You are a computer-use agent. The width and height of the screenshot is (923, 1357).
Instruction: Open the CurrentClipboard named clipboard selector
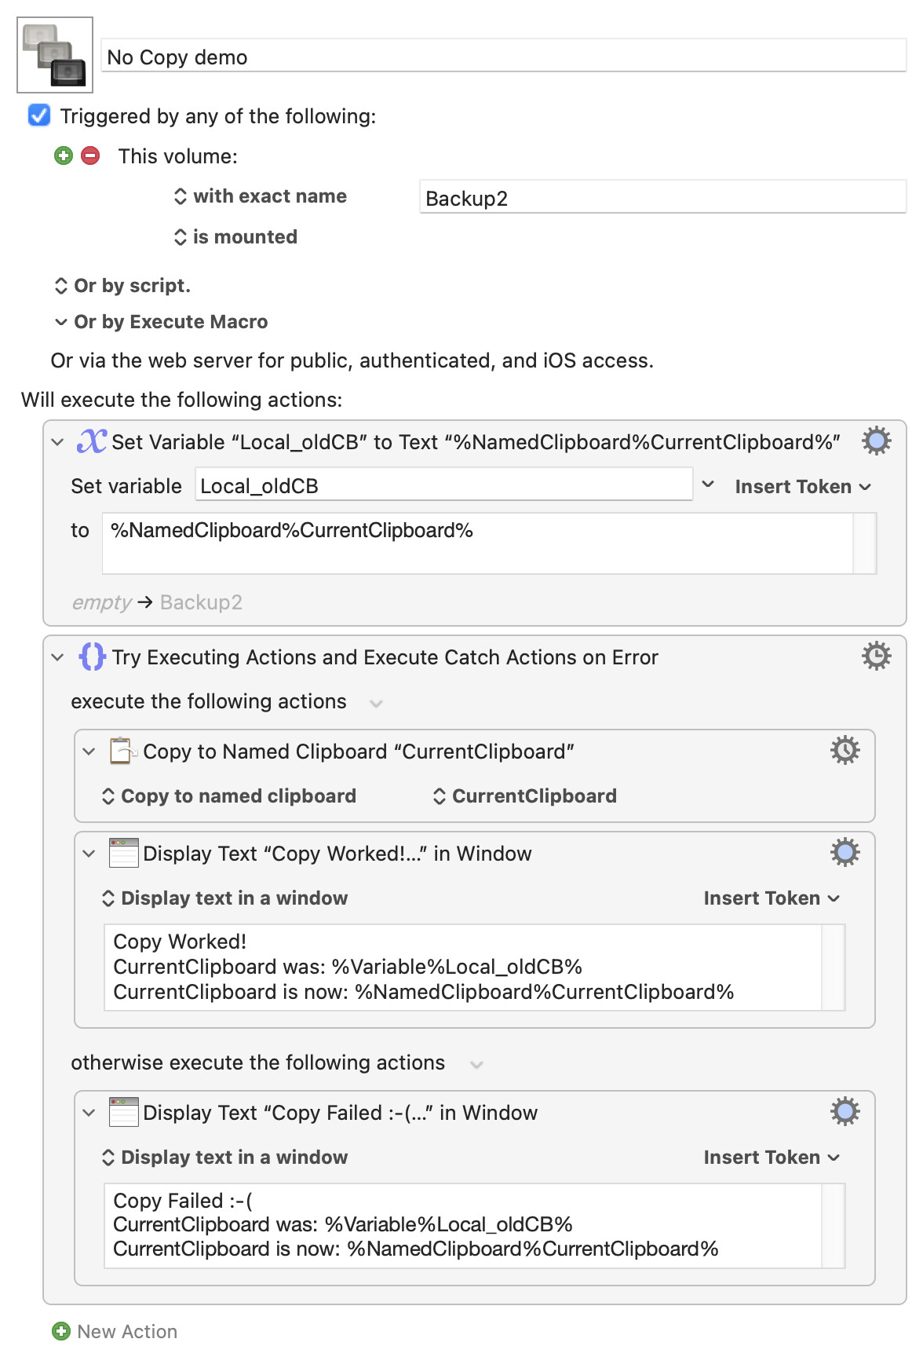coord(524,796)
